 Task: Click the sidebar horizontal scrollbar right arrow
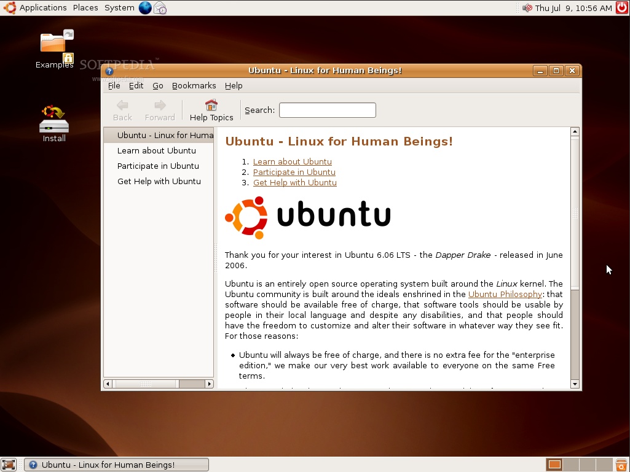click(x=209, y=384)
